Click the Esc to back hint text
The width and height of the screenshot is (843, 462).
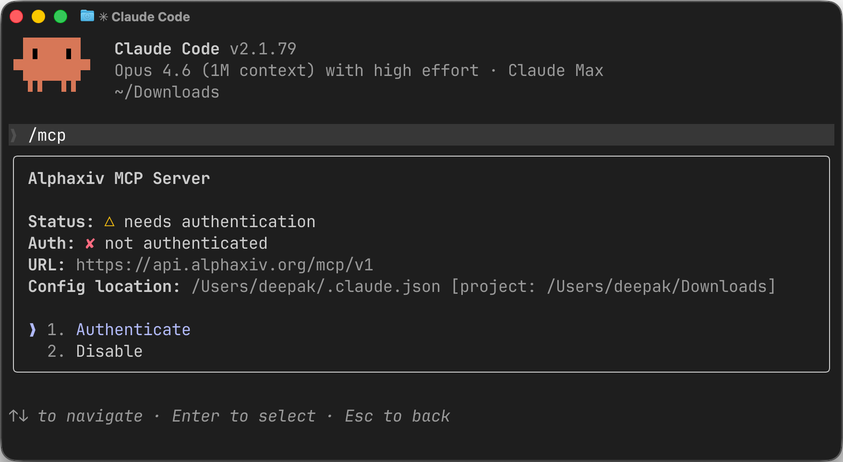[397, 416]
